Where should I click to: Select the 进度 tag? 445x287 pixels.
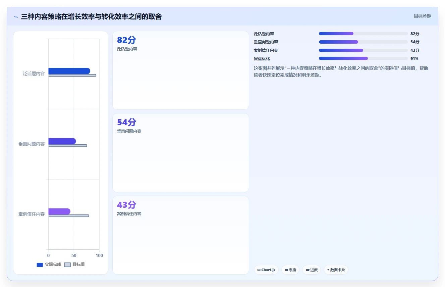(312, 270)
